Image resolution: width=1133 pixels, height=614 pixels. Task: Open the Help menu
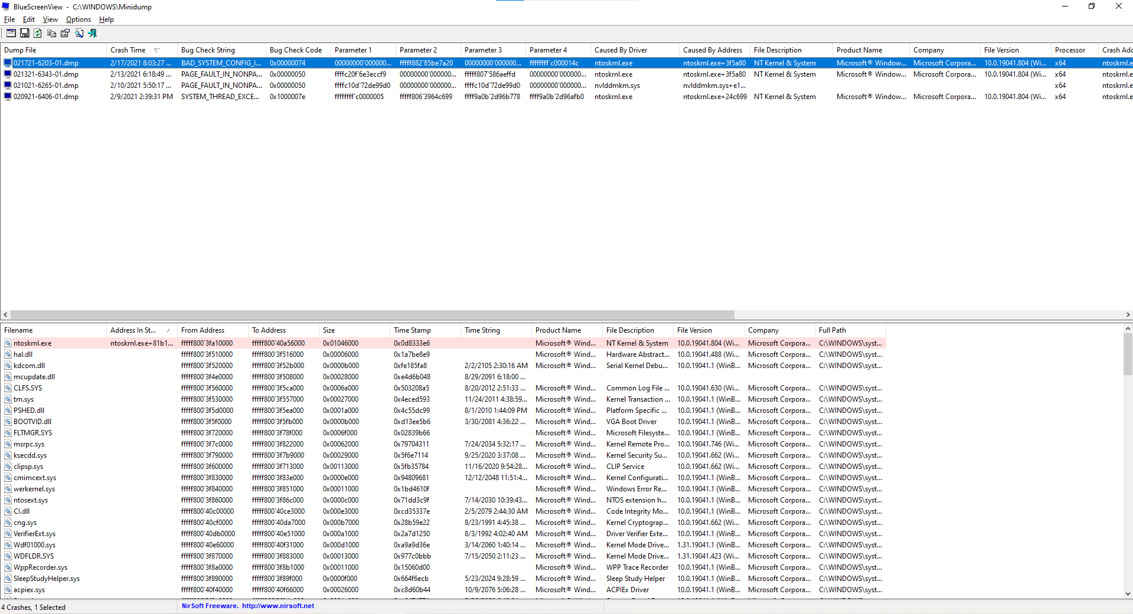pos(106,19)
